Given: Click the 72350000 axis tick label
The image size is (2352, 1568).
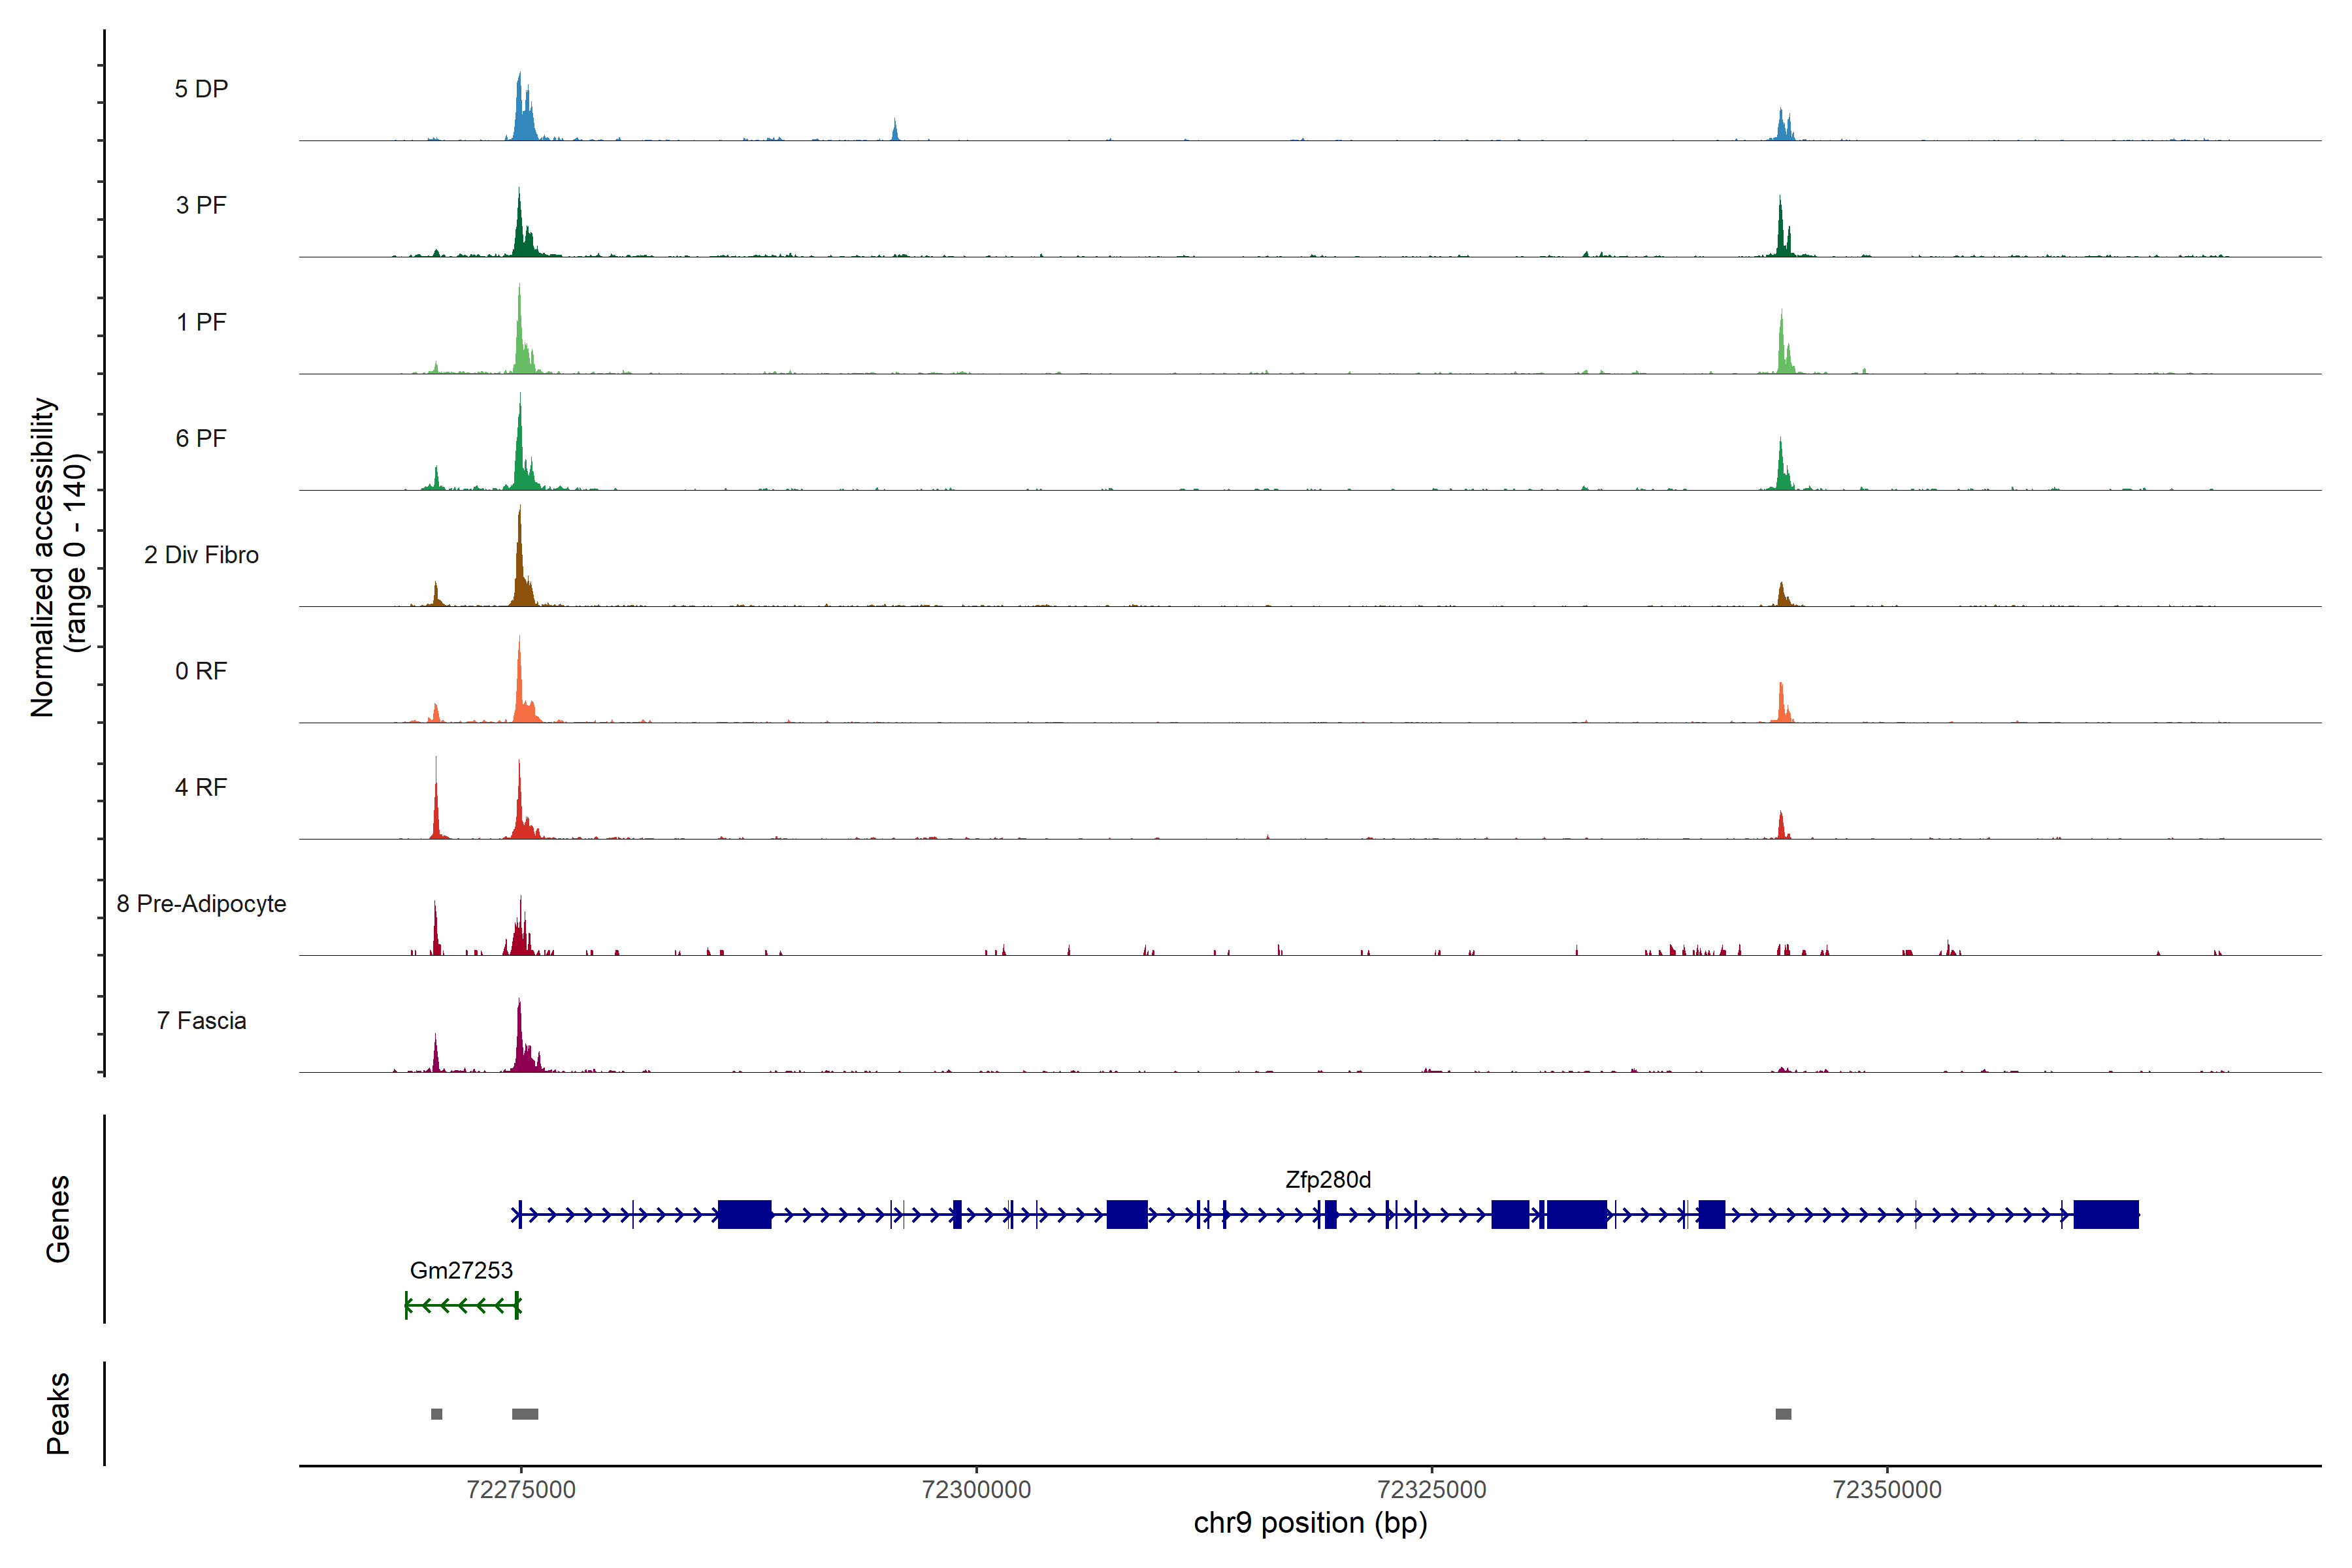Looking at the screenshot, I should (x=1887, y=1490).
